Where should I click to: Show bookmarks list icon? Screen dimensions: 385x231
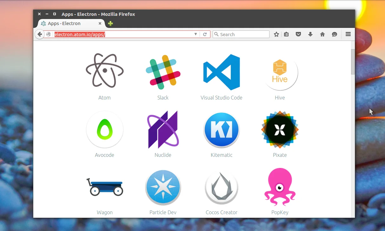point(286,34)
